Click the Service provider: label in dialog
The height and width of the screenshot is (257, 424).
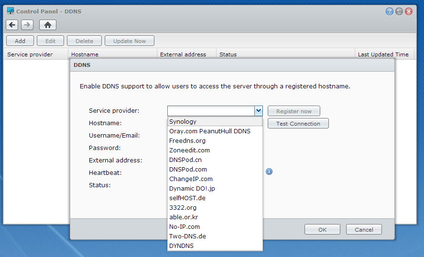[114, 110]
